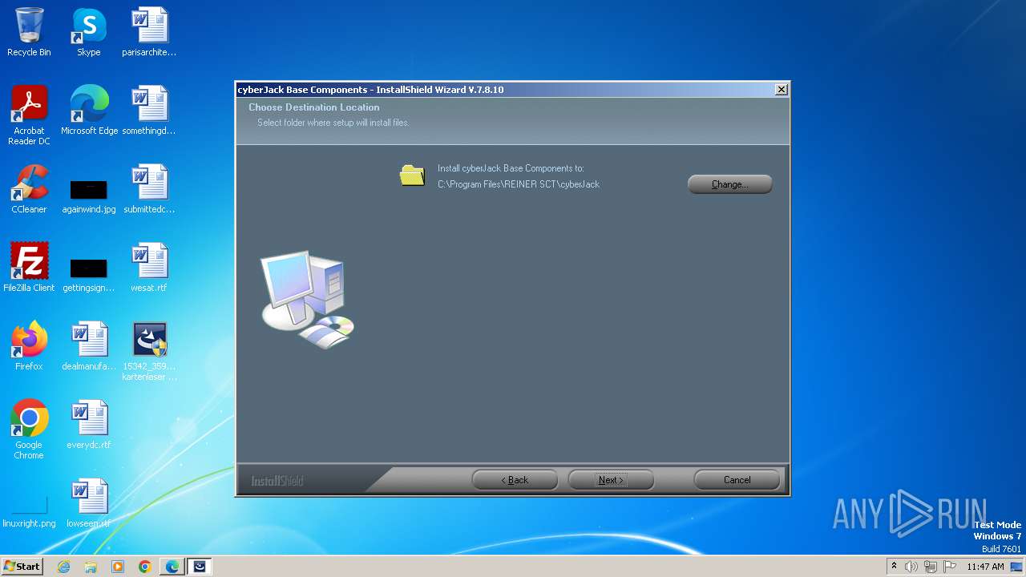Proceed with the Next button
1026x577 pixels.
(x=611, y=480)
